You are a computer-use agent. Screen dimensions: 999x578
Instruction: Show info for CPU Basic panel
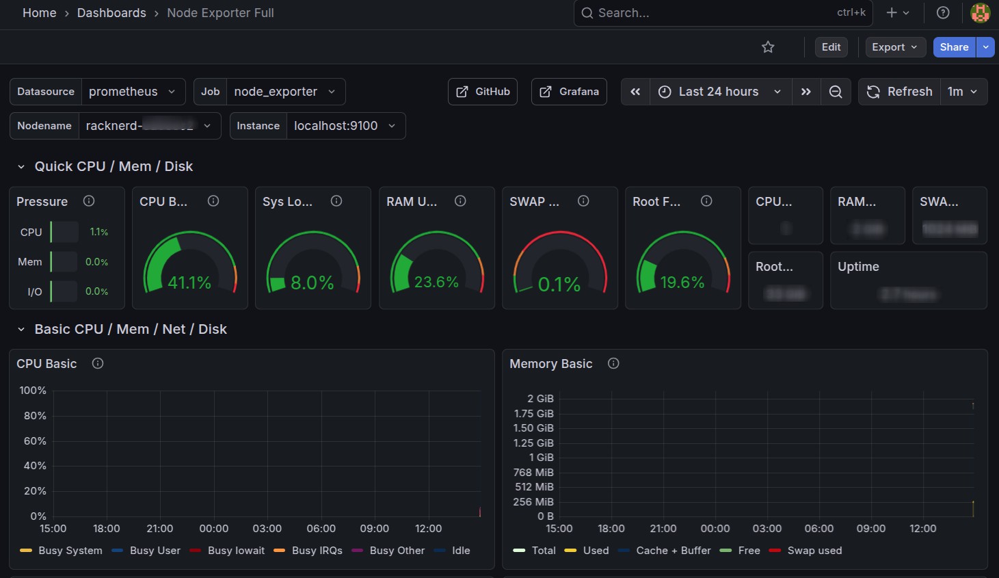98,364
